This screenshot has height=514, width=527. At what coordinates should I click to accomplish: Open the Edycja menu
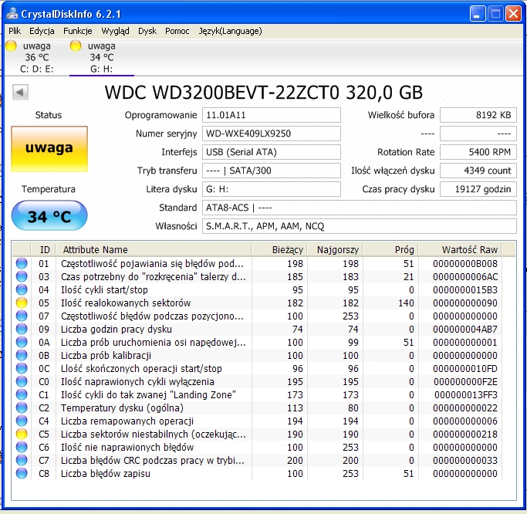click(42, 31)
